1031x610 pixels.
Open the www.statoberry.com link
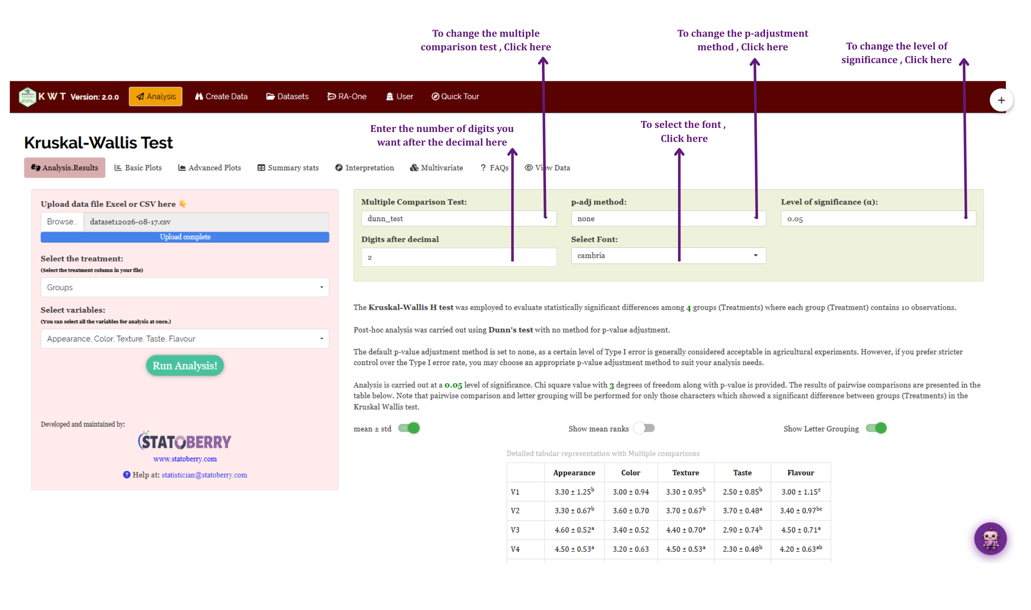tap(185, 459)
